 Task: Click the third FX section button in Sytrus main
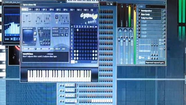pos(49,28)
